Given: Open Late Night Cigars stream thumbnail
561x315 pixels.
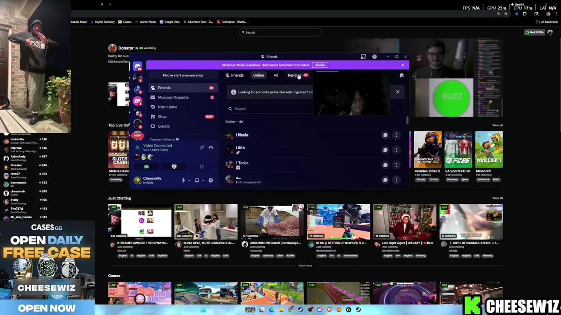Looking at the screenshot, I should [405, 221].
